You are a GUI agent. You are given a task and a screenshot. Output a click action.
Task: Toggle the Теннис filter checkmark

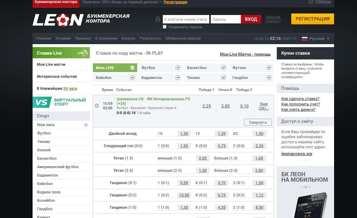(223, 77)
